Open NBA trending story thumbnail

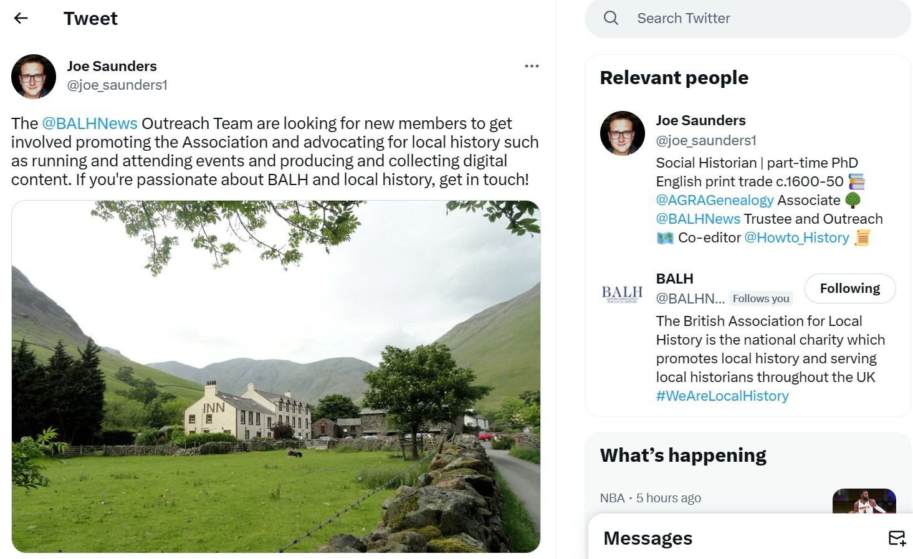coord(864,501)
